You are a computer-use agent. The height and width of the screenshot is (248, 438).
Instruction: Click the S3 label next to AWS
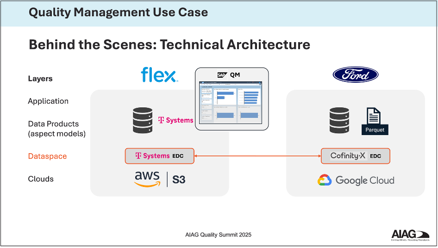tap(179, 180)
